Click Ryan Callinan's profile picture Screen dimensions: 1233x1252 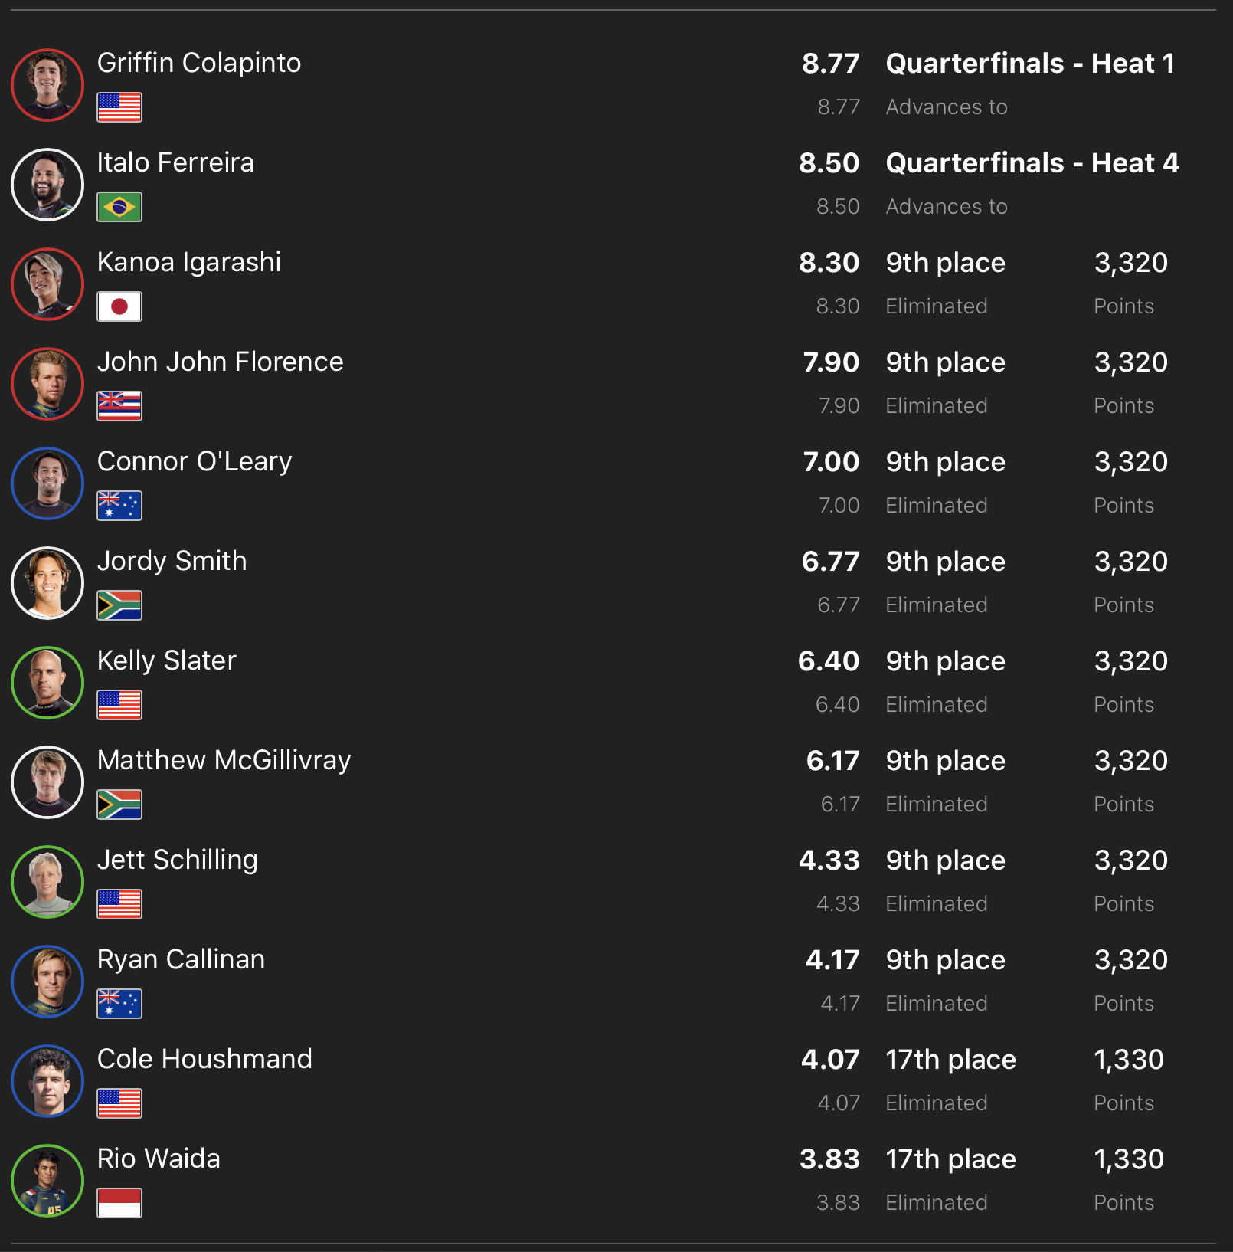[x=47, y=982]
